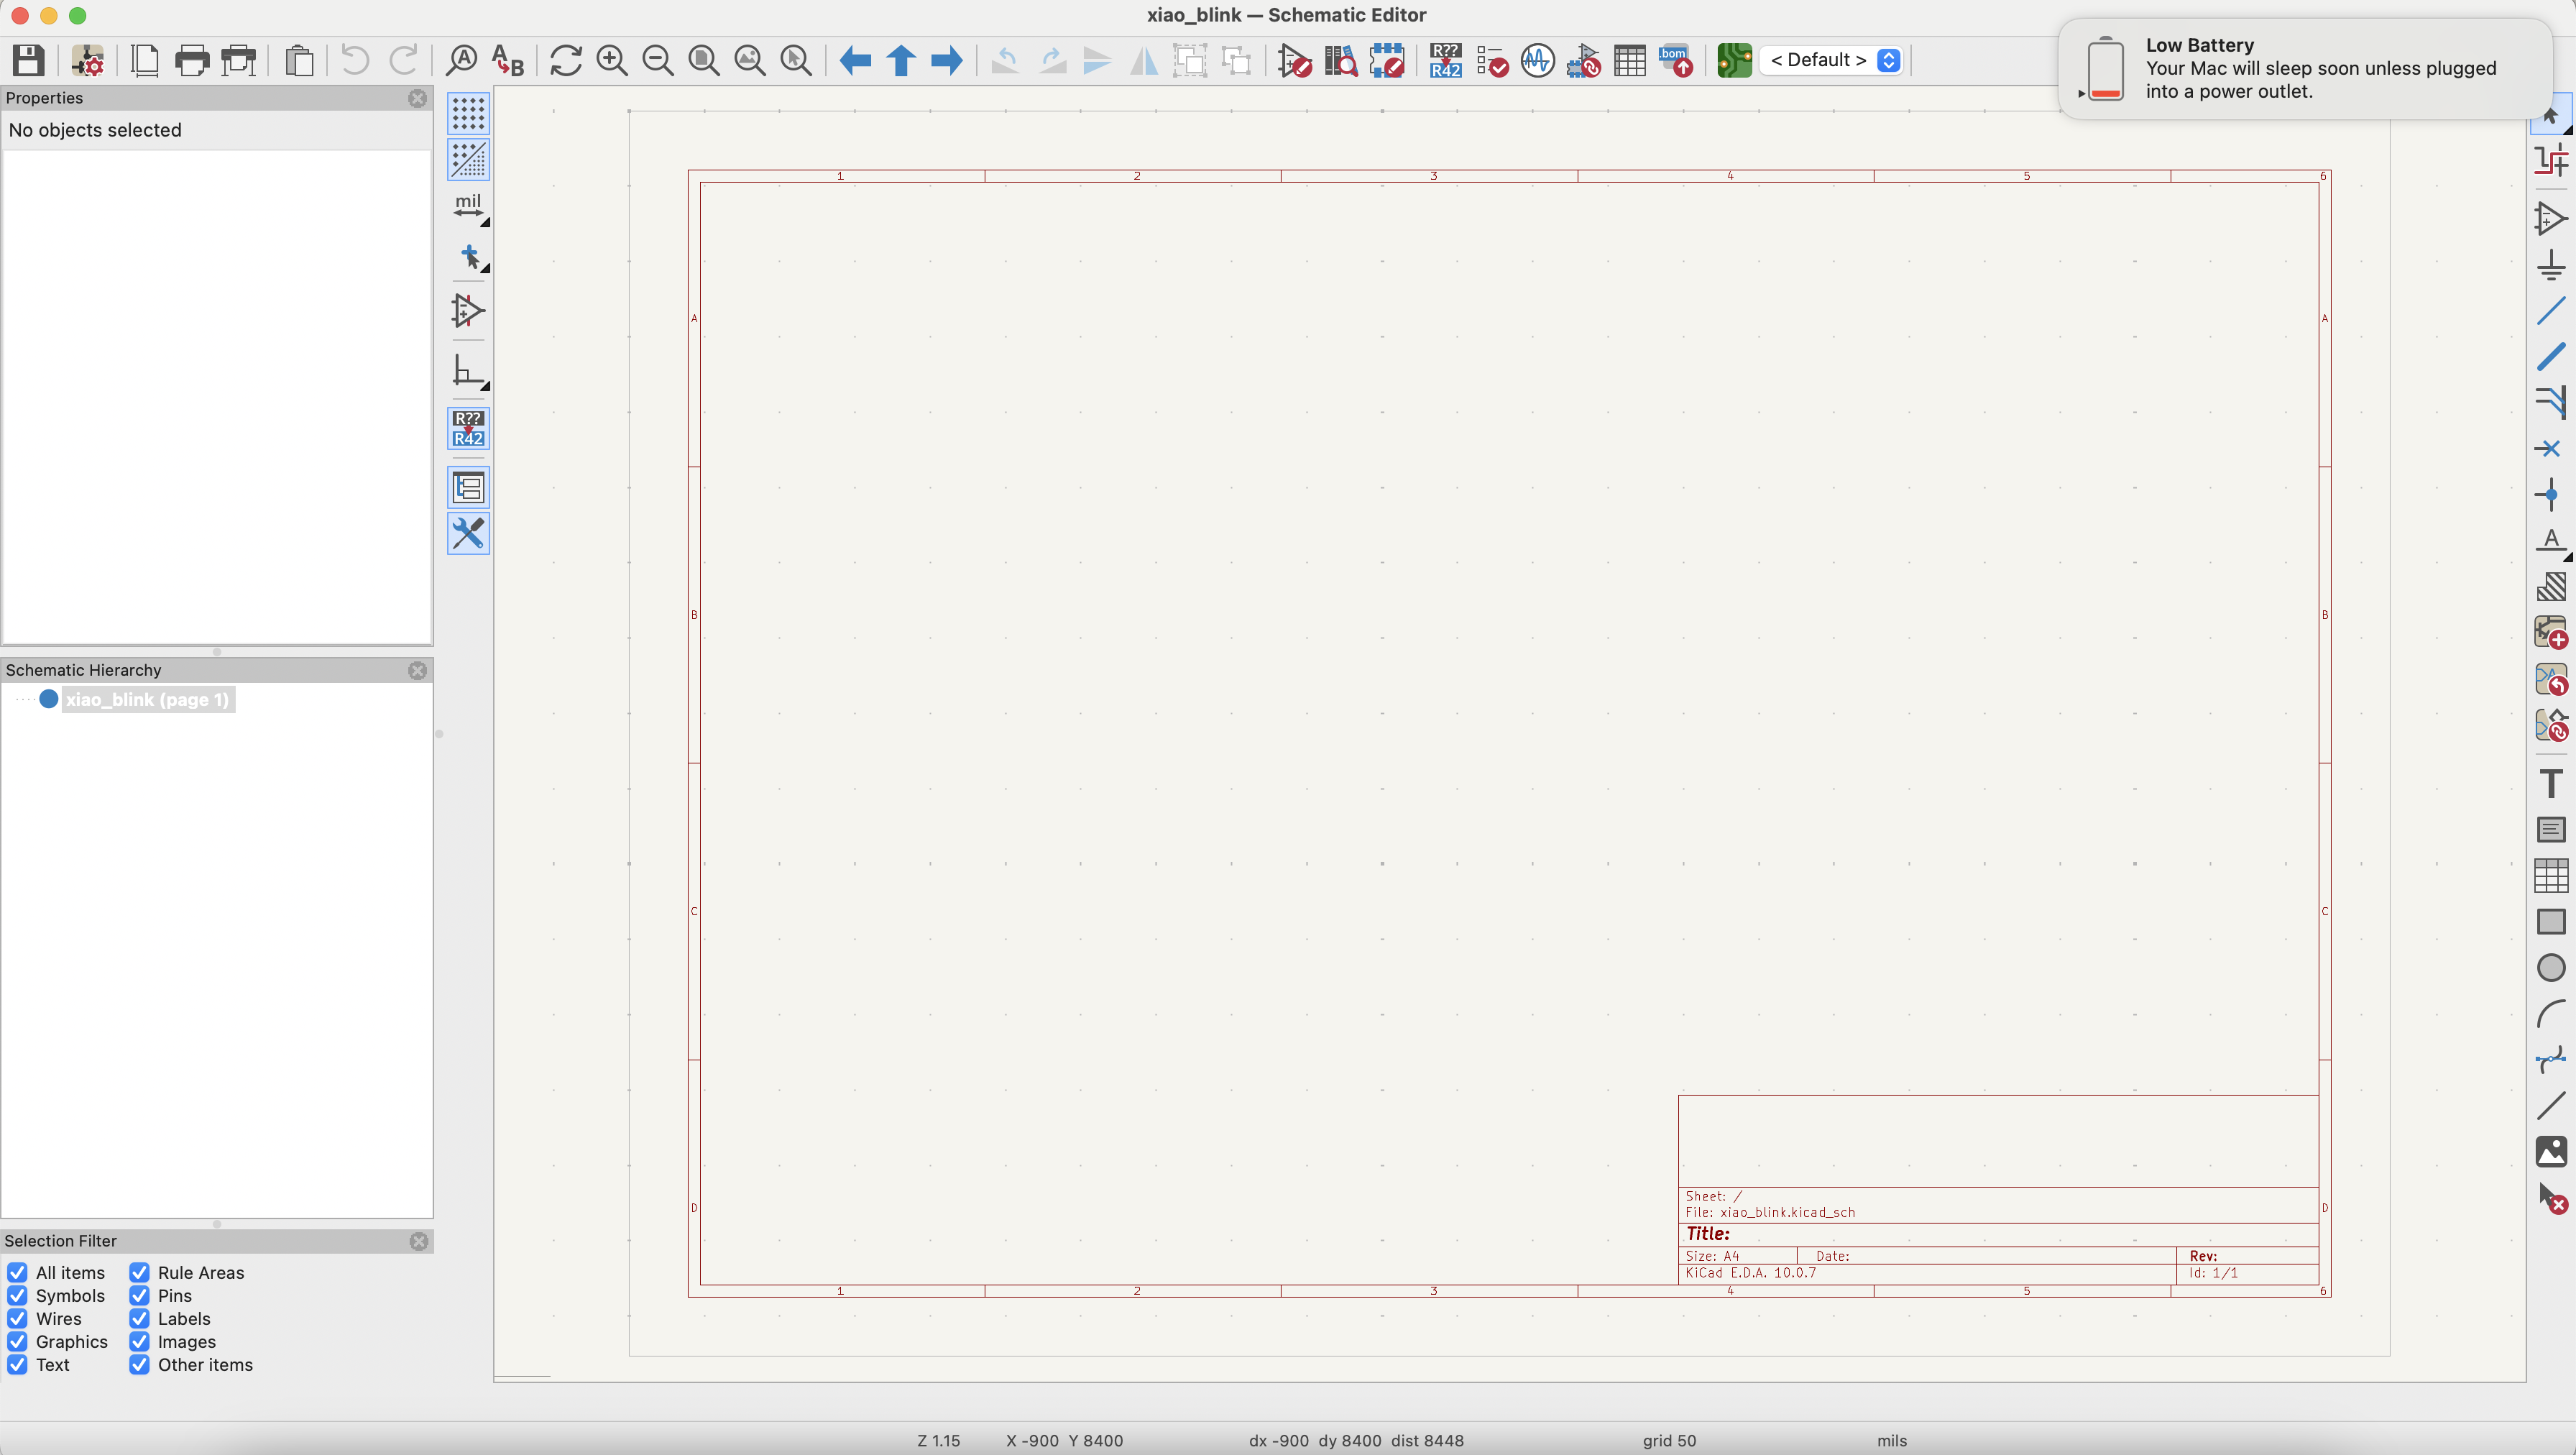This screenshot has width=2576, height=1455.
Task: Uncheck the All items filter
Action: coord(17,1272)
